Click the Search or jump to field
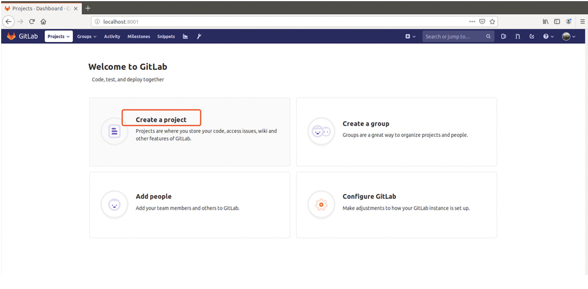The height and width of the screenshot is (289, 588). pos(458,36)
